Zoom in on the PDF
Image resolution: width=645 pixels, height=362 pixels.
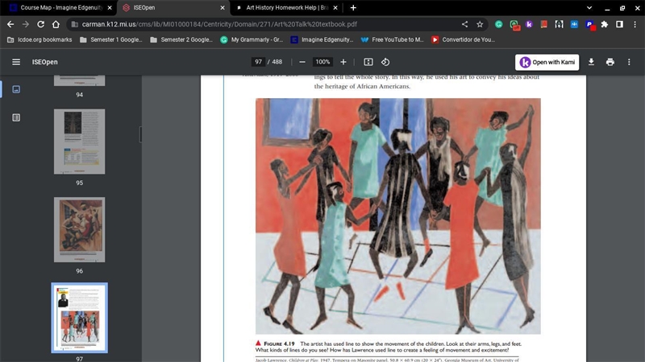click(x=343, y=62)
